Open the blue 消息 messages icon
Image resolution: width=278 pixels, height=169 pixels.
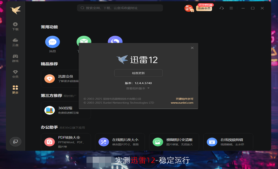[x=53, y=42]
